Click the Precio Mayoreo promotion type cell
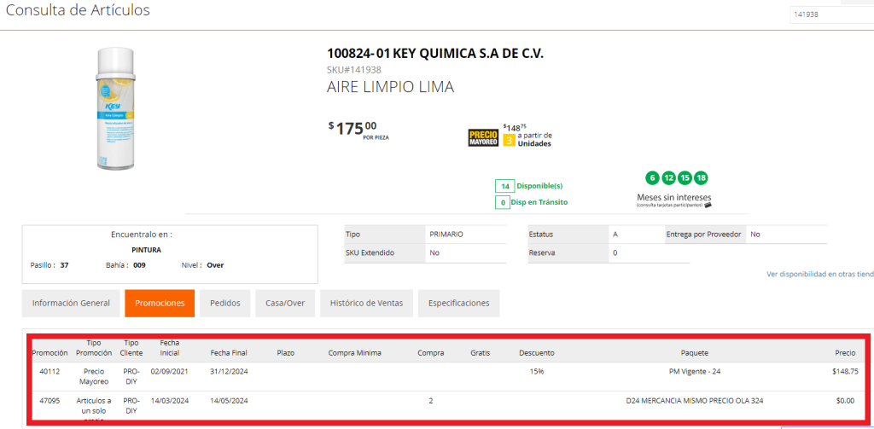Viewport: 874px width, 429px height. tap(94, 376)
